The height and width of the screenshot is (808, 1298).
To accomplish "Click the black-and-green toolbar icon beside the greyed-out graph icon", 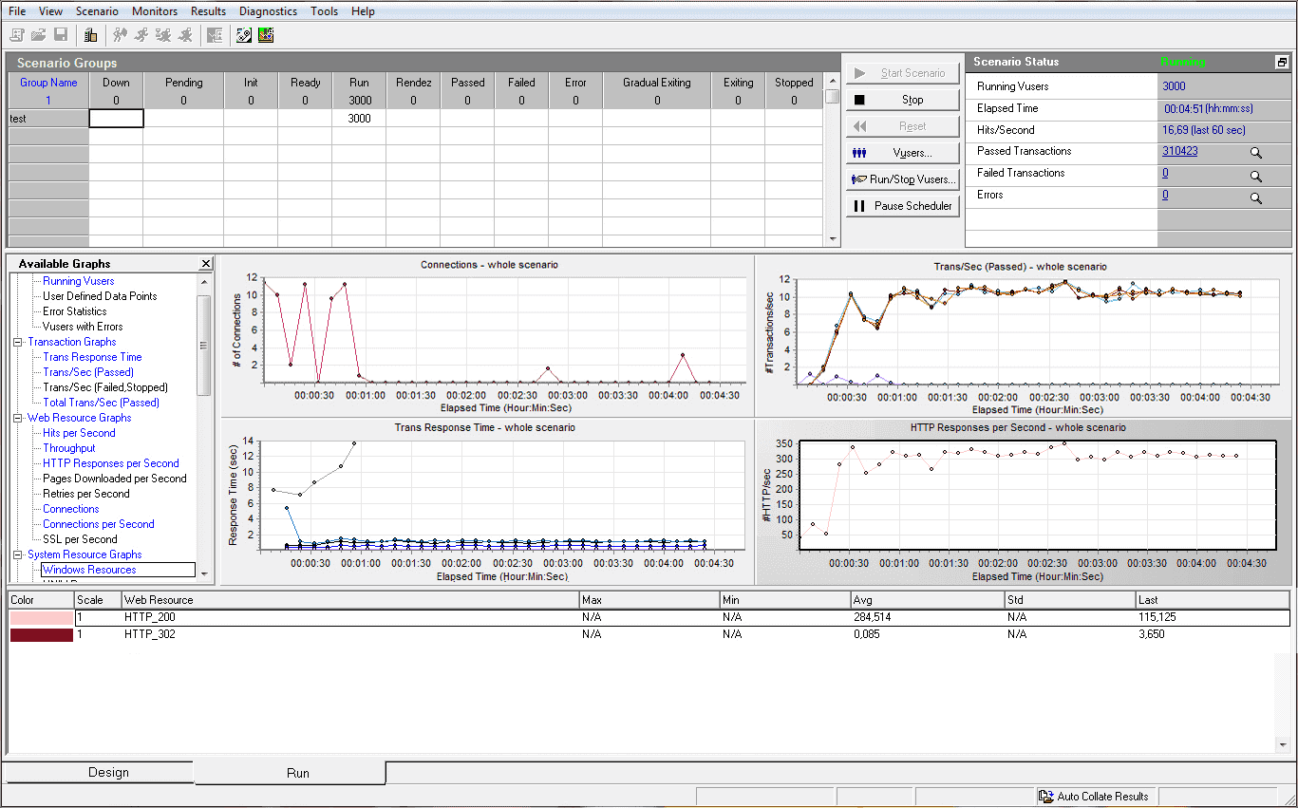I will (x=244, y=35).
